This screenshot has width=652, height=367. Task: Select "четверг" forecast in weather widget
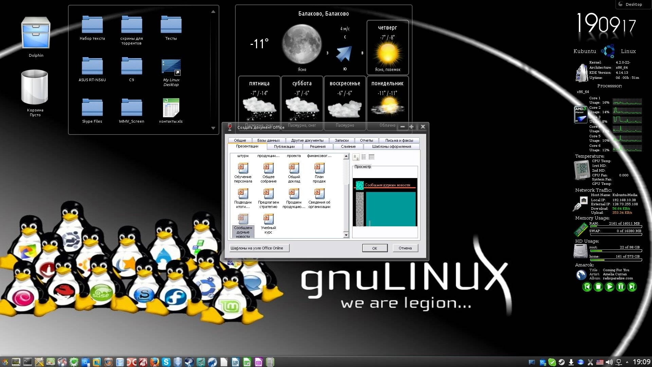pos(387,48)
